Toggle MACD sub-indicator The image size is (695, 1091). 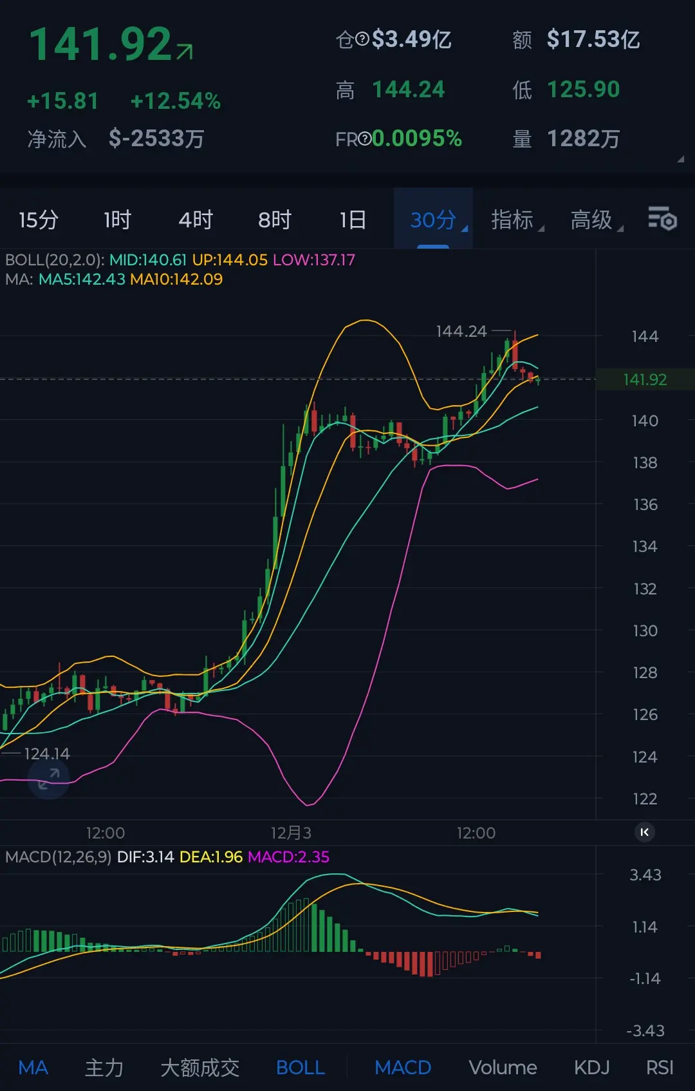click(403, 1067)
